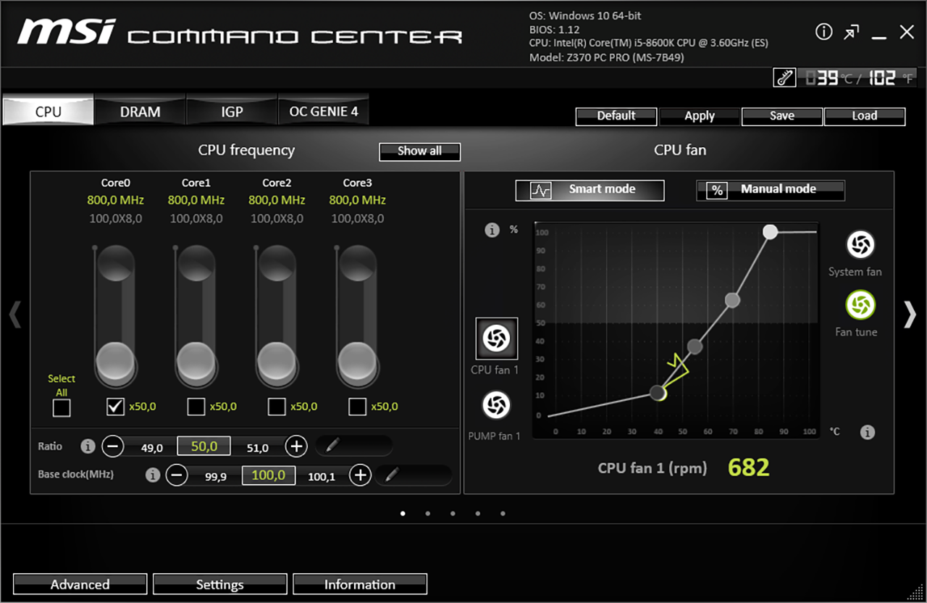Screen dimensions: 927x603
Task: Open the Settings section
Action: [x=219, y=584]
